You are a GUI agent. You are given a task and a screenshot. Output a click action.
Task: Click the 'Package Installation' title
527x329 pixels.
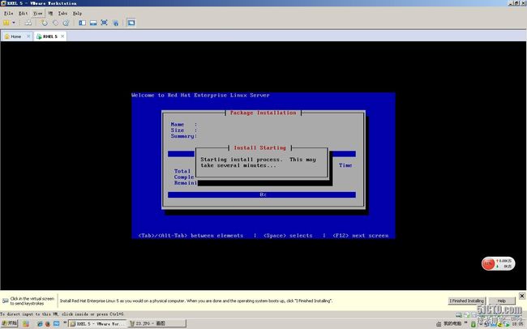[x=263, y=113]
